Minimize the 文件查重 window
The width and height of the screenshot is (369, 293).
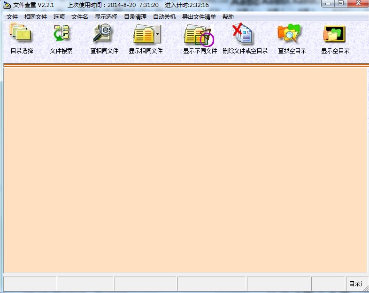(x=328, y=4)
